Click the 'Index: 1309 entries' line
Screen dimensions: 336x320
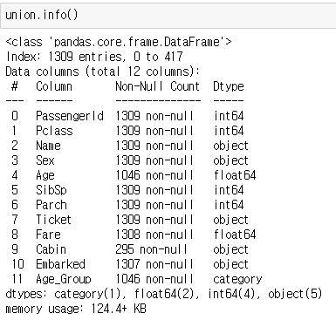(94, 57)
